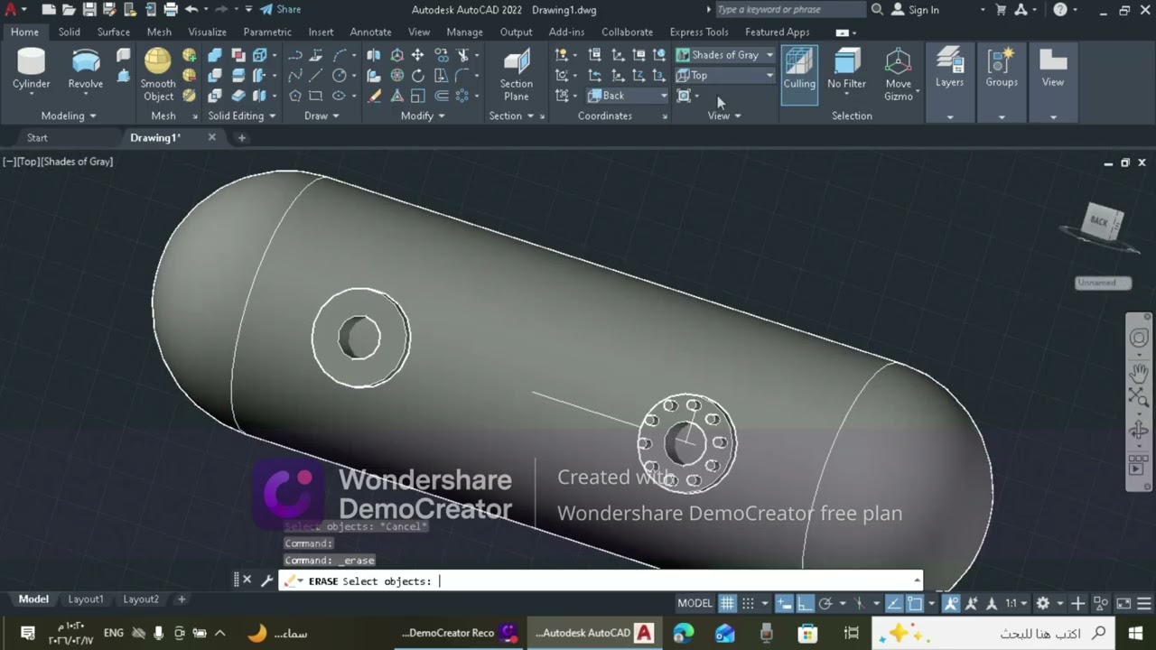This screenshot has width=1156, height=650.
Task: Click the MODEL space button in status bar
Action: 695,603
